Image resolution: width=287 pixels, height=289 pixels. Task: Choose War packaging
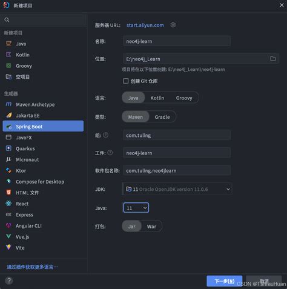[x=151, y=227]
